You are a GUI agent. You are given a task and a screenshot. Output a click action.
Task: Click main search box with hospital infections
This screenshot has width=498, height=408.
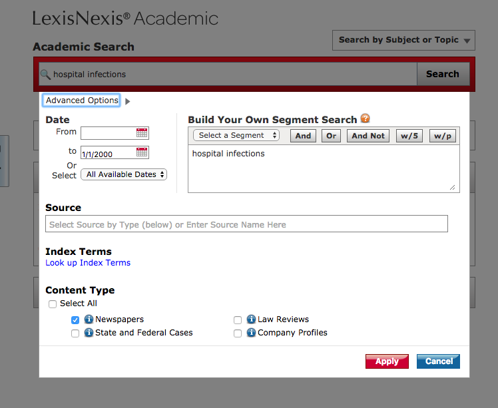[x=228, y=74]
